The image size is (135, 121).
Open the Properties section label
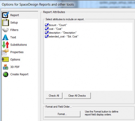[x=17, y=52]
